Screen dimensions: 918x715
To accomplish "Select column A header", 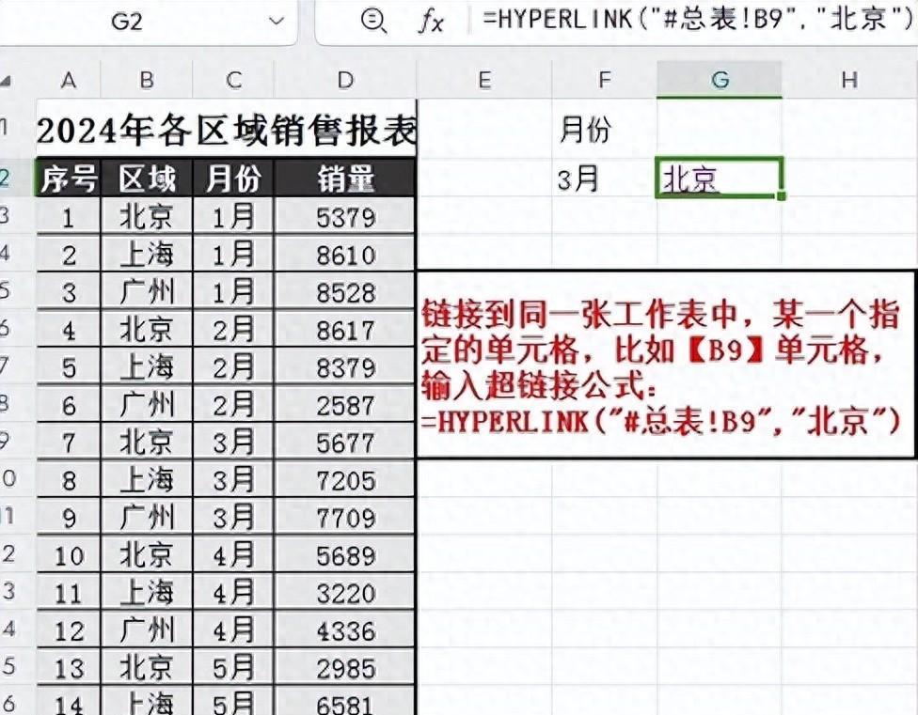I will tap(69, 80).
